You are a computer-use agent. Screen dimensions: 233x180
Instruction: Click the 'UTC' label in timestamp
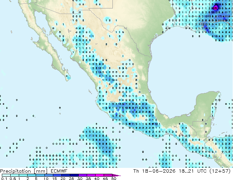point(202,171)
